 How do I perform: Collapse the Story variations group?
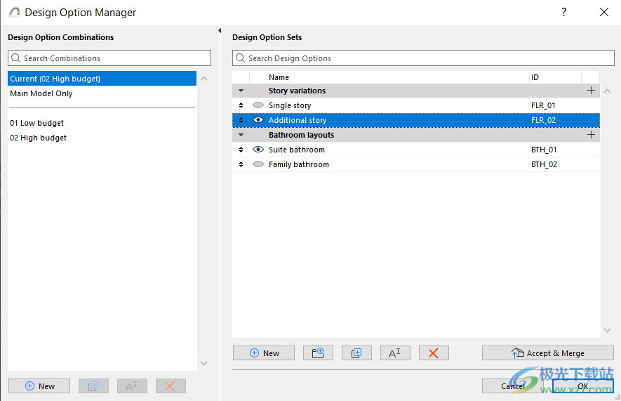pos(241,91)
